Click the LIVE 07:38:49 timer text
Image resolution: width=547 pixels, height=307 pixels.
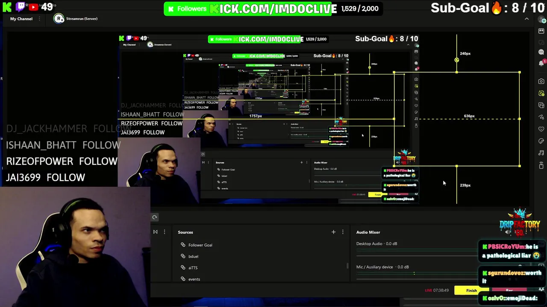[437, 290]
